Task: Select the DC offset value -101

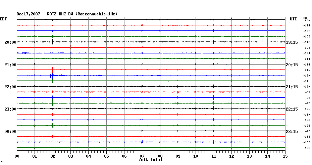Action: tap(307, 109)
